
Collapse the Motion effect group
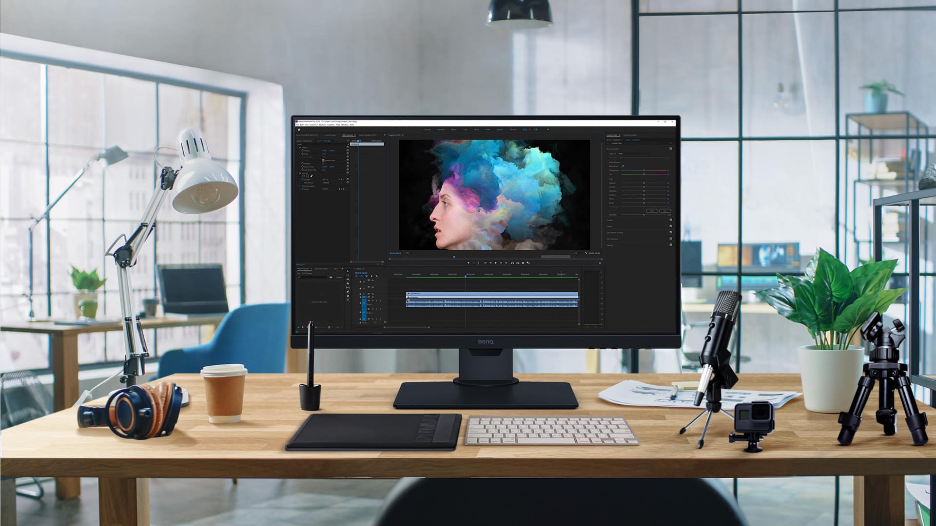point(298,147)
